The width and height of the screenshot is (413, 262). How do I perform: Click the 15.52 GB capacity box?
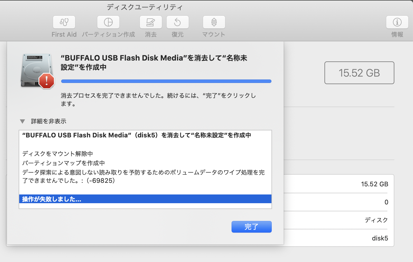[x=359, y=73]
